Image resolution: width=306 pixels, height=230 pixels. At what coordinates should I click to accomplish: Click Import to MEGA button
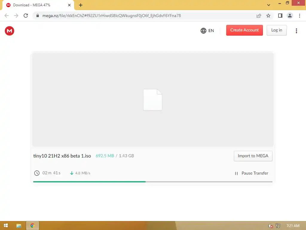pyautogui.click(x=253, y=156)
